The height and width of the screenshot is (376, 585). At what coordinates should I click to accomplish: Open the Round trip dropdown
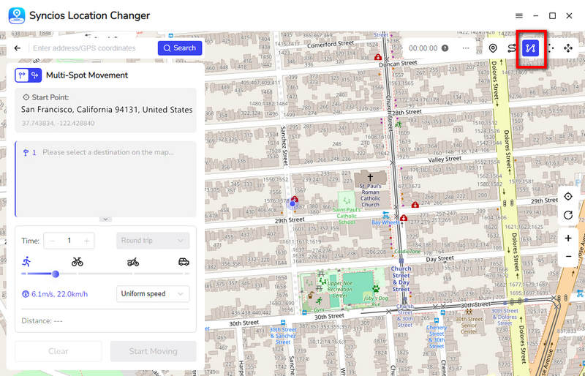[x=153, y=241]
